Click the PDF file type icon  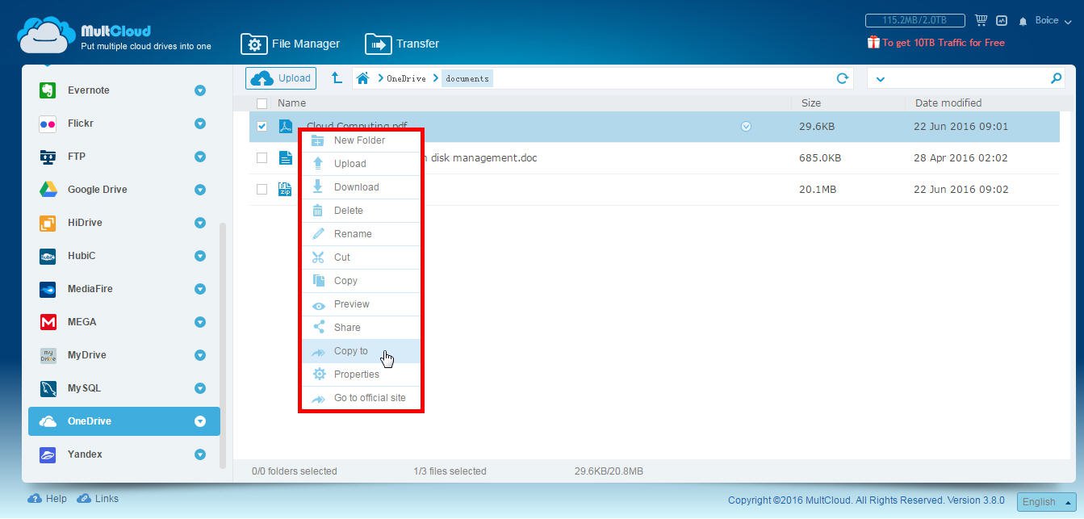285,126
